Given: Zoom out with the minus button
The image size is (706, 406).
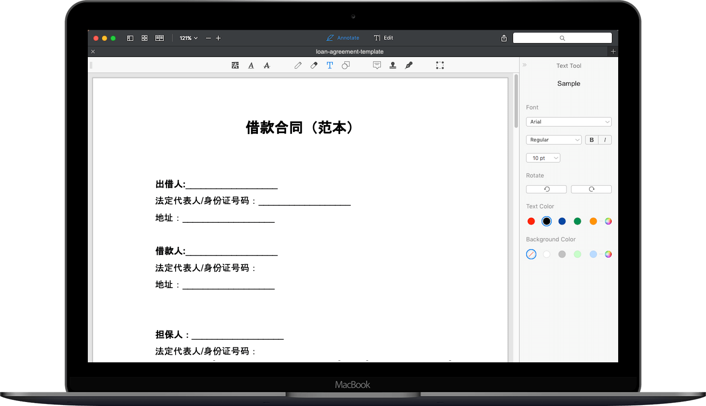Looking at the screenshot, I should 209,38.
